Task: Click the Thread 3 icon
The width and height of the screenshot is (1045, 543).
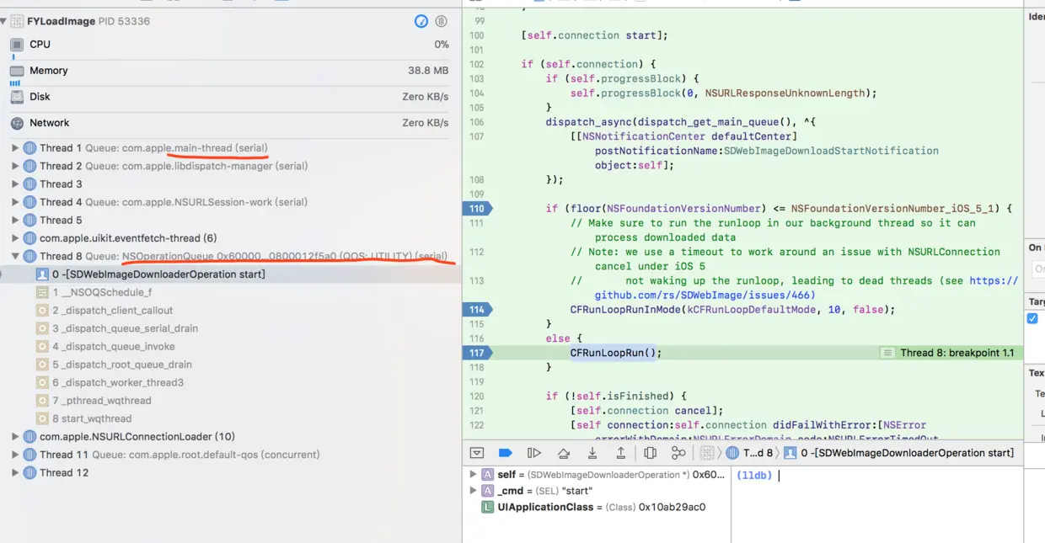Action: tap(30, 184)
